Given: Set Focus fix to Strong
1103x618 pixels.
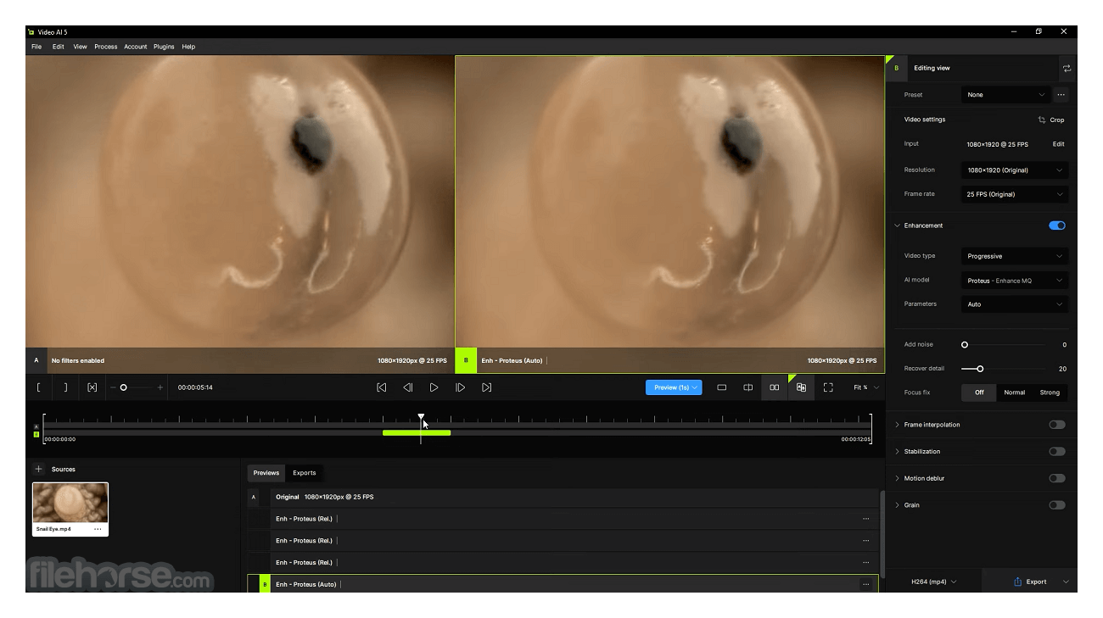Looking at the screenshot, I should click(x=1050, y=393).
